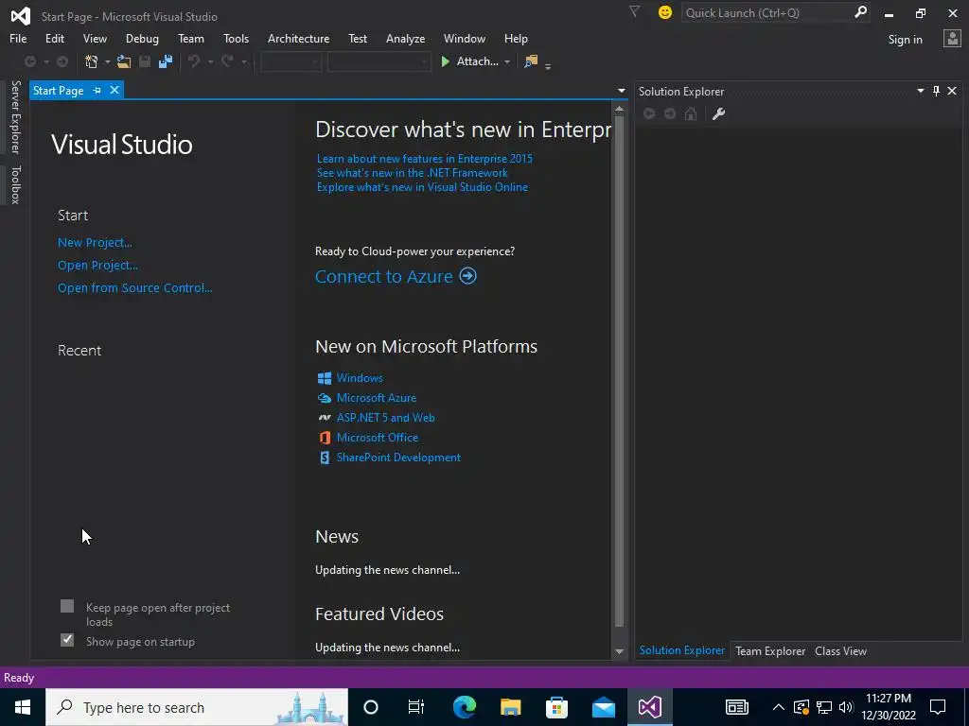
Task: Open the Mail app from the taskbar
Action: coord(603,707)
